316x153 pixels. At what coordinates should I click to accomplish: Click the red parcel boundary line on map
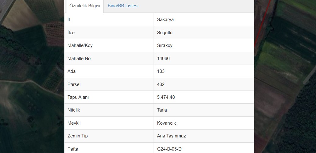[x=261, y=23]
